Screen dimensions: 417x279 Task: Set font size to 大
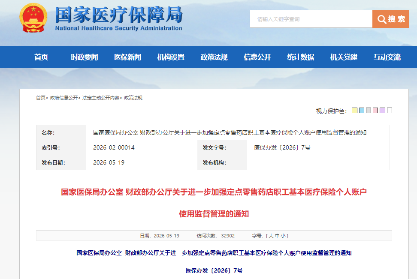coord(271,236)
